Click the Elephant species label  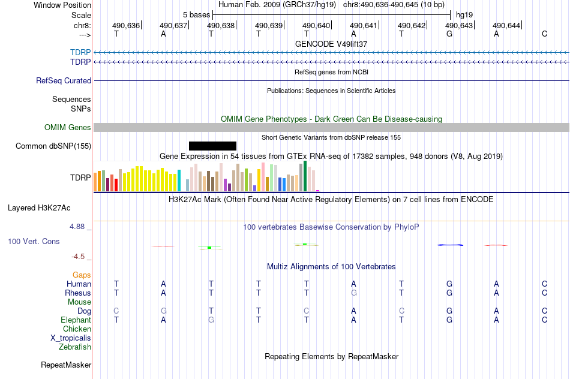(76, 320)
